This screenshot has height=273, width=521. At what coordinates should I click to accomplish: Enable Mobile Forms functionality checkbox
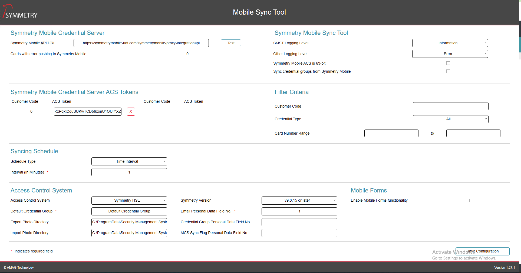(468, 201)
